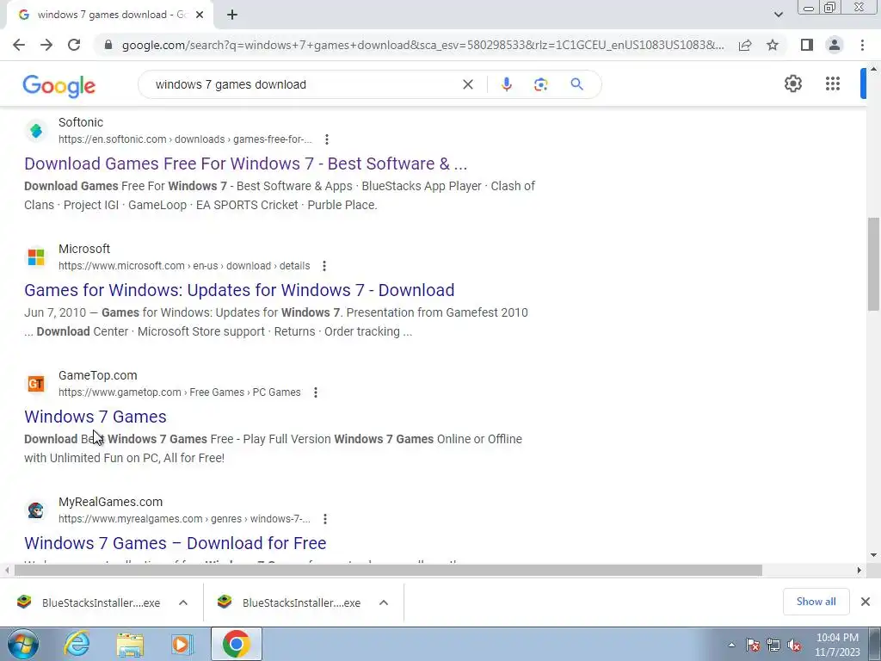Open Games for Windows: Updates link
The image size is (881, 661).
pyautogui.click(x=239, y=290)
